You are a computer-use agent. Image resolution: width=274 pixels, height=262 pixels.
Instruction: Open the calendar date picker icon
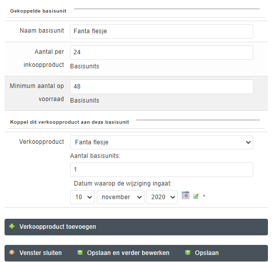tap(185, 195)
